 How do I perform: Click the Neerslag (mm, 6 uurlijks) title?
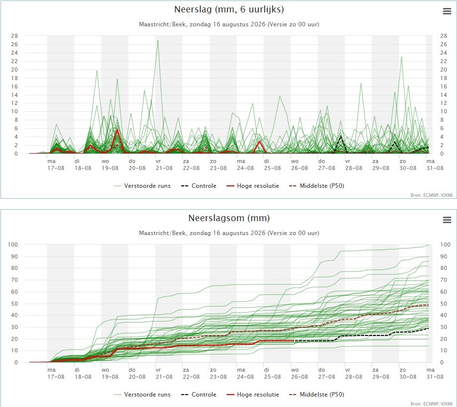click(x=229, y=9)
